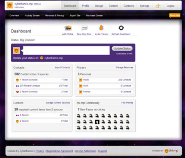The height and width of the screenshot is (158, 185).
Task: Click the chimp '0 Recent' content row with 0 Total
Action: (x=42, y=121)
